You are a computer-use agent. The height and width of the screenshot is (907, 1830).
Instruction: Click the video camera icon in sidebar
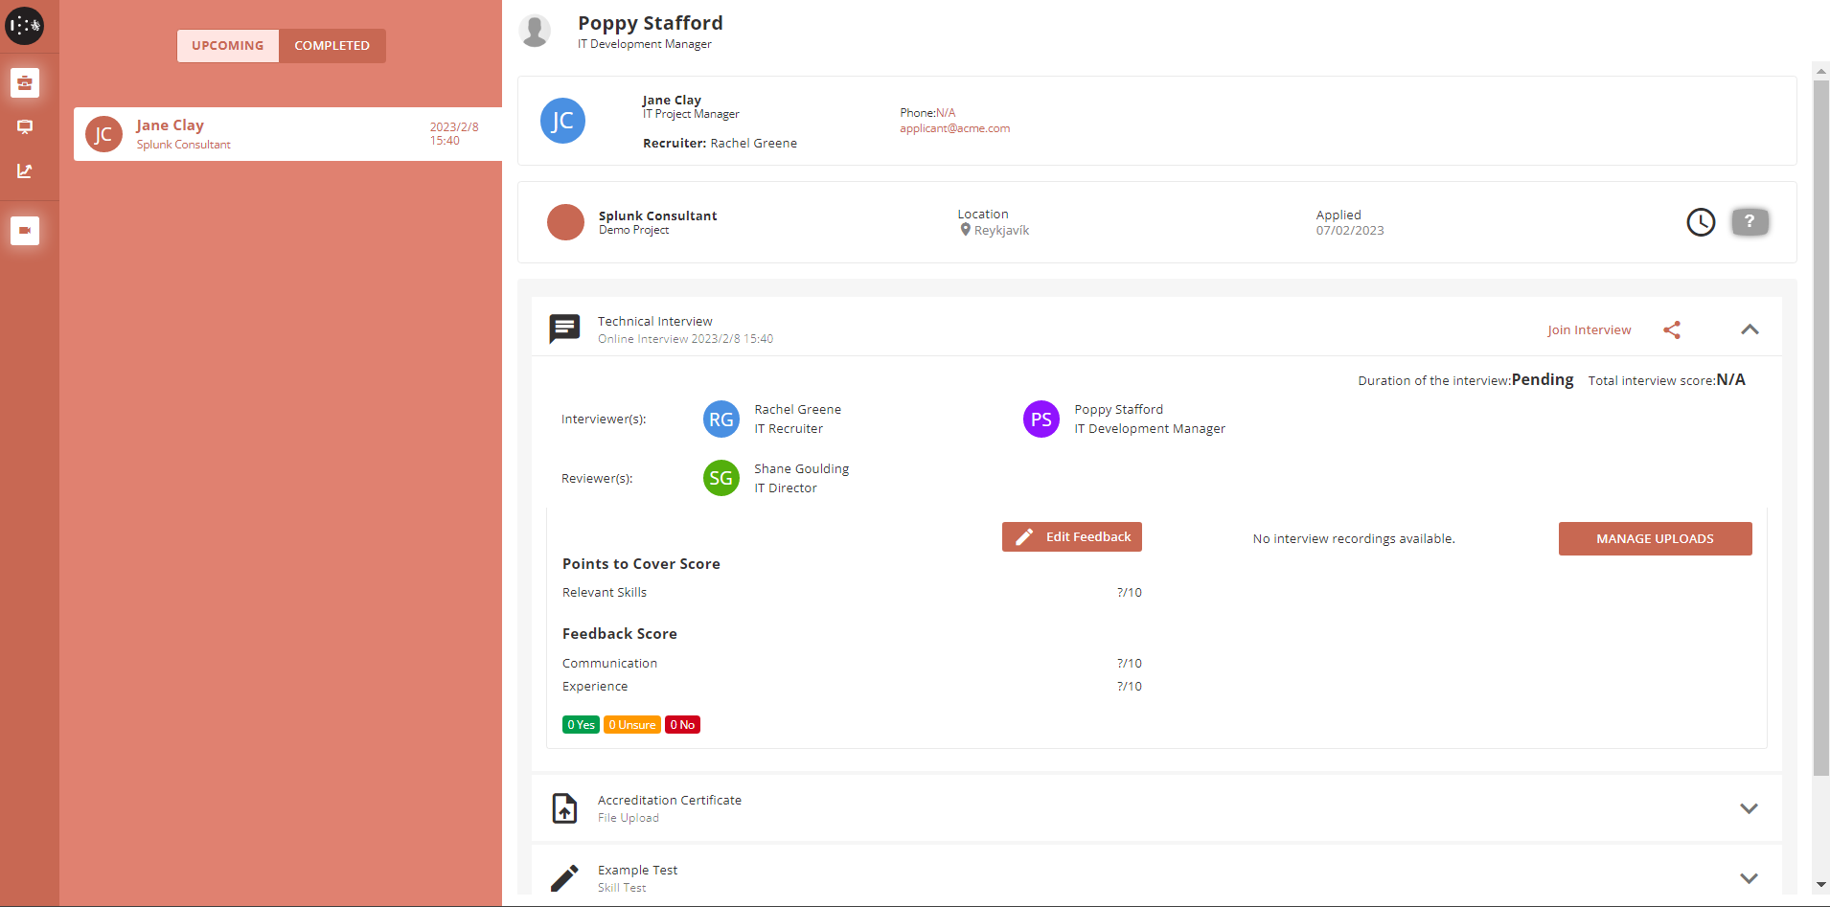click(x=25, y=231)
